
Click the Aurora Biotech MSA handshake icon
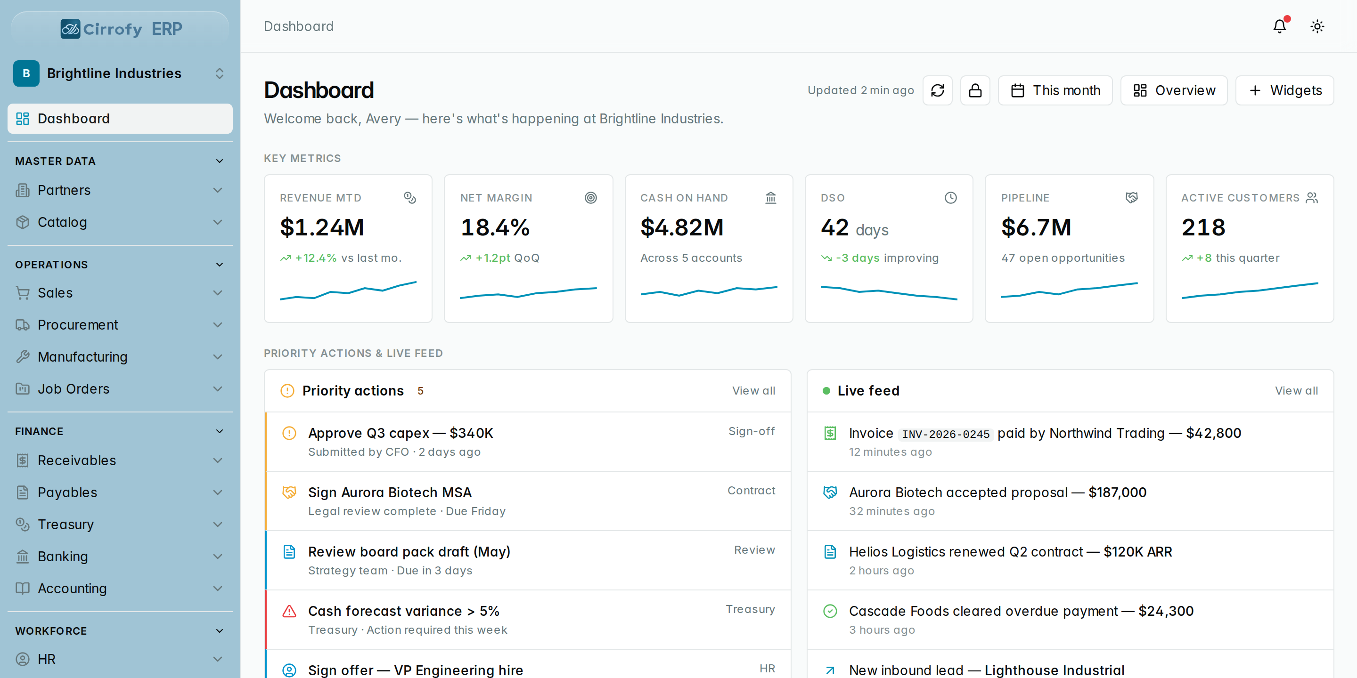[289, 492]
